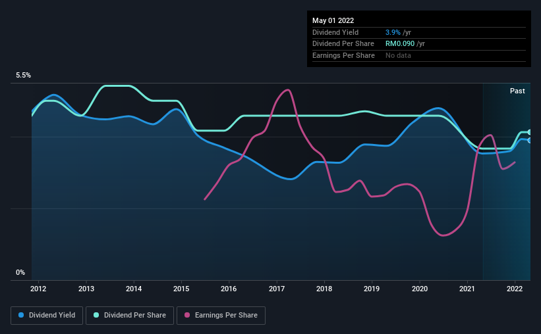Image resolution: width=541 pixels, height=334 pixels.
Task: Select the 2017 x-axis label
Action: point(277,289)
